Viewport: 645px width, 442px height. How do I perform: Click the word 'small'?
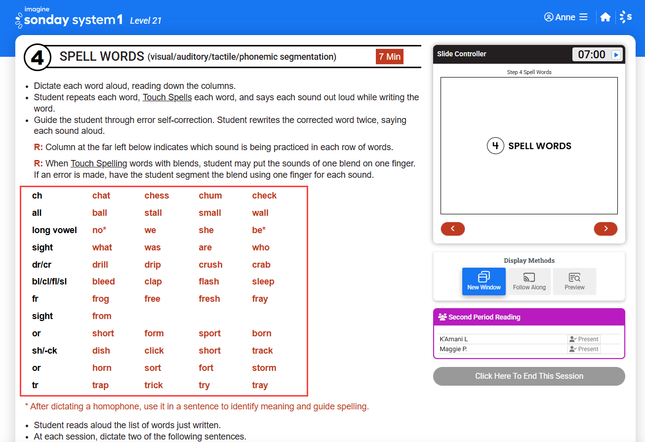point(210,213)
